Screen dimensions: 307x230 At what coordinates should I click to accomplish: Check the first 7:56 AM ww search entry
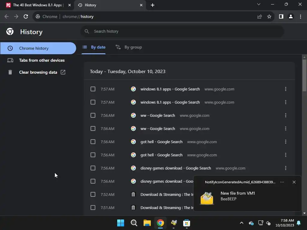pos(93,115)
